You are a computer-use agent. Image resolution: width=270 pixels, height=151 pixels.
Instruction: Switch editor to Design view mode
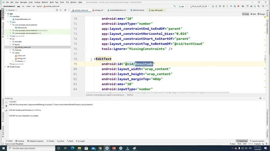[261, 14]
